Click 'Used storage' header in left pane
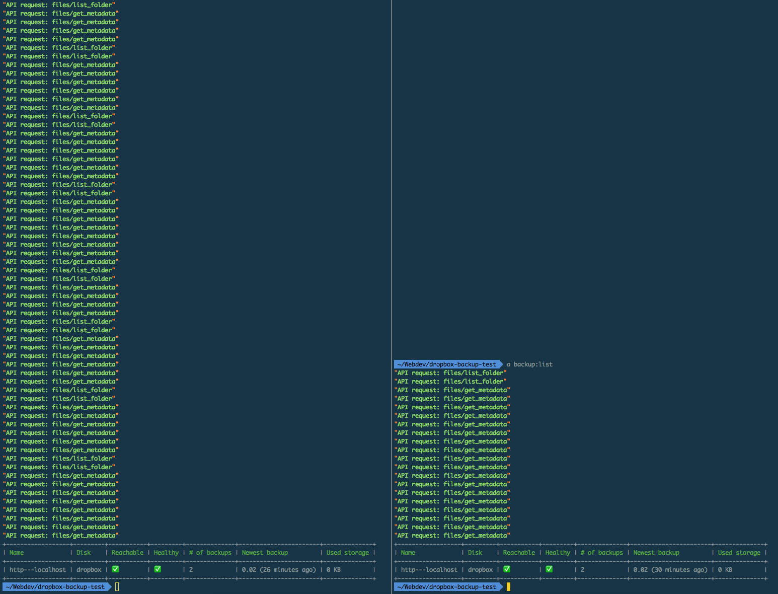Viewport: 778px width, 594px height. [x=348, y=553]
